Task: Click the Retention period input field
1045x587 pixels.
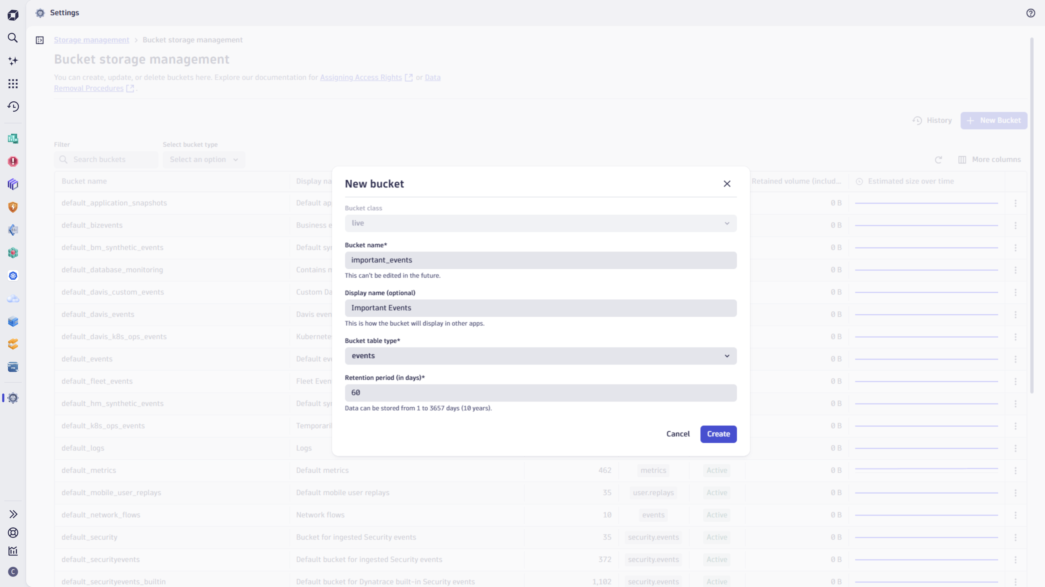Action: click(x=541, y=392)
